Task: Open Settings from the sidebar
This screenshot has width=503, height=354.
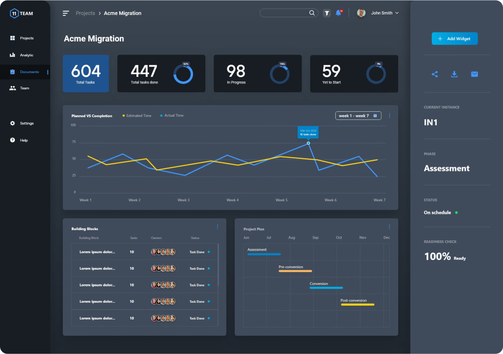Action: (x=27, y=123)
